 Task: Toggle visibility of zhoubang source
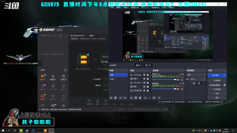pos(144,75)
